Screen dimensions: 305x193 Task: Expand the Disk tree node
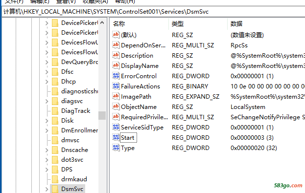tap(47, 121)
